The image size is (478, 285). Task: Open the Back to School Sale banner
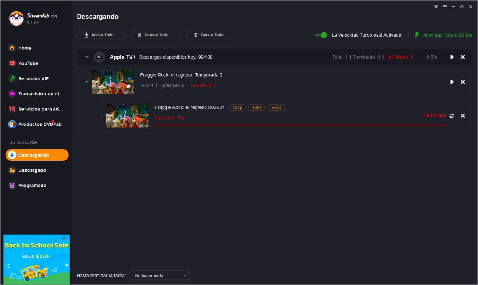coord(36,259)
